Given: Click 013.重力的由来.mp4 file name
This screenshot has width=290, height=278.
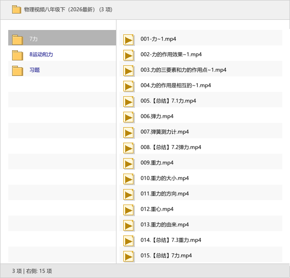Looking at the screenshot, I should tap(164, 225).
